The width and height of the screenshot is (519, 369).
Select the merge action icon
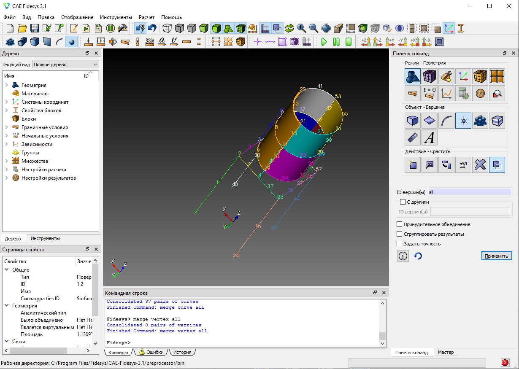coord(497,165)
